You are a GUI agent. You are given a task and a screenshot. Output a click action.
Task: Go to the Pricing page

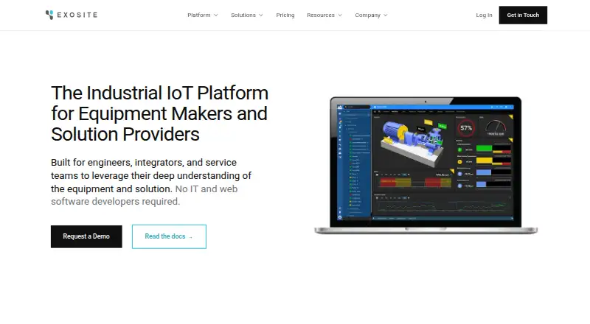(285, 15)
